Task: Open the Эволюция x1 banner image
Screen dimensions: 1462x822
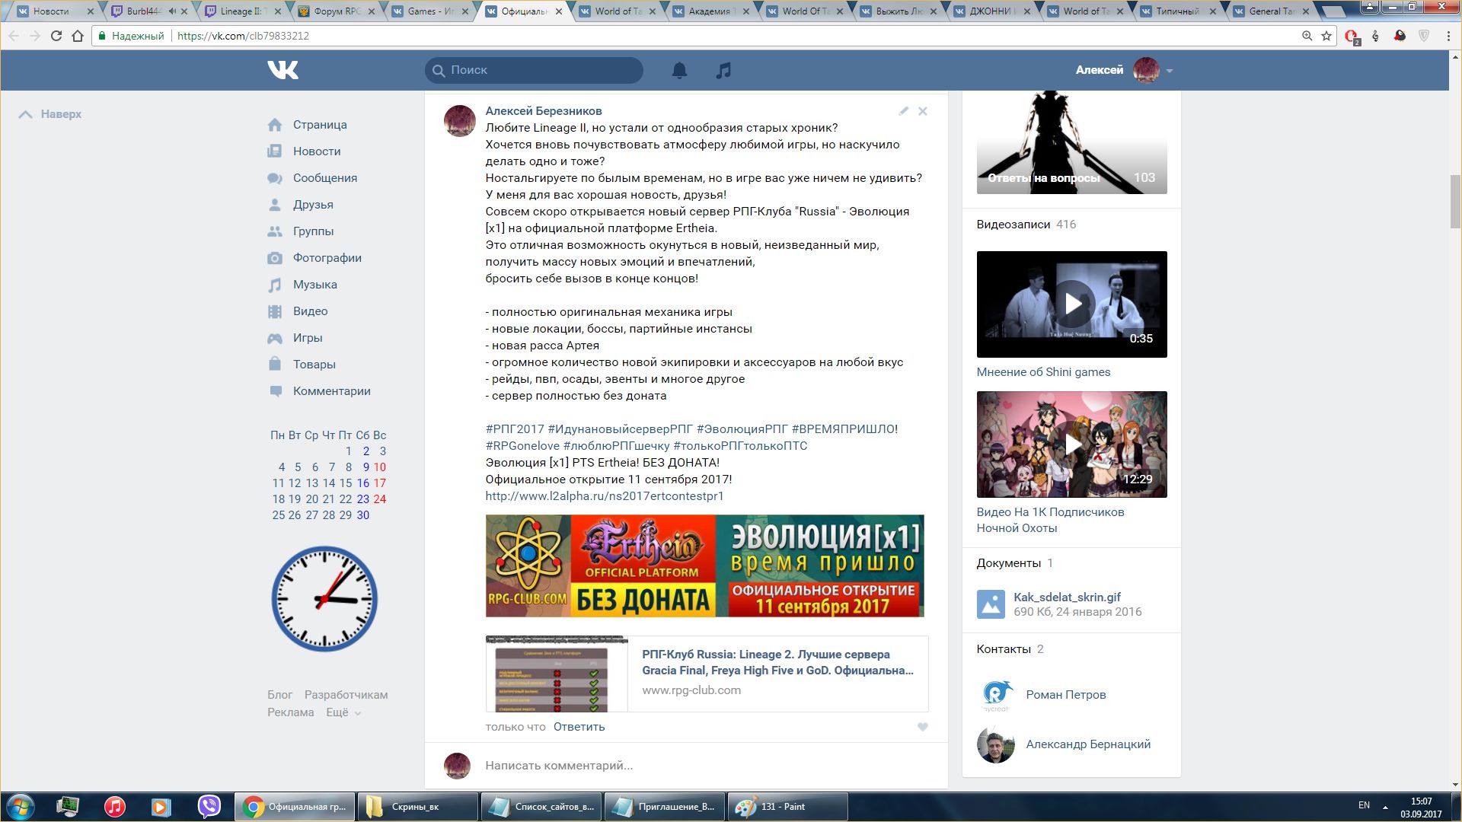Action: pyautogui.click(x=704, y=566)
